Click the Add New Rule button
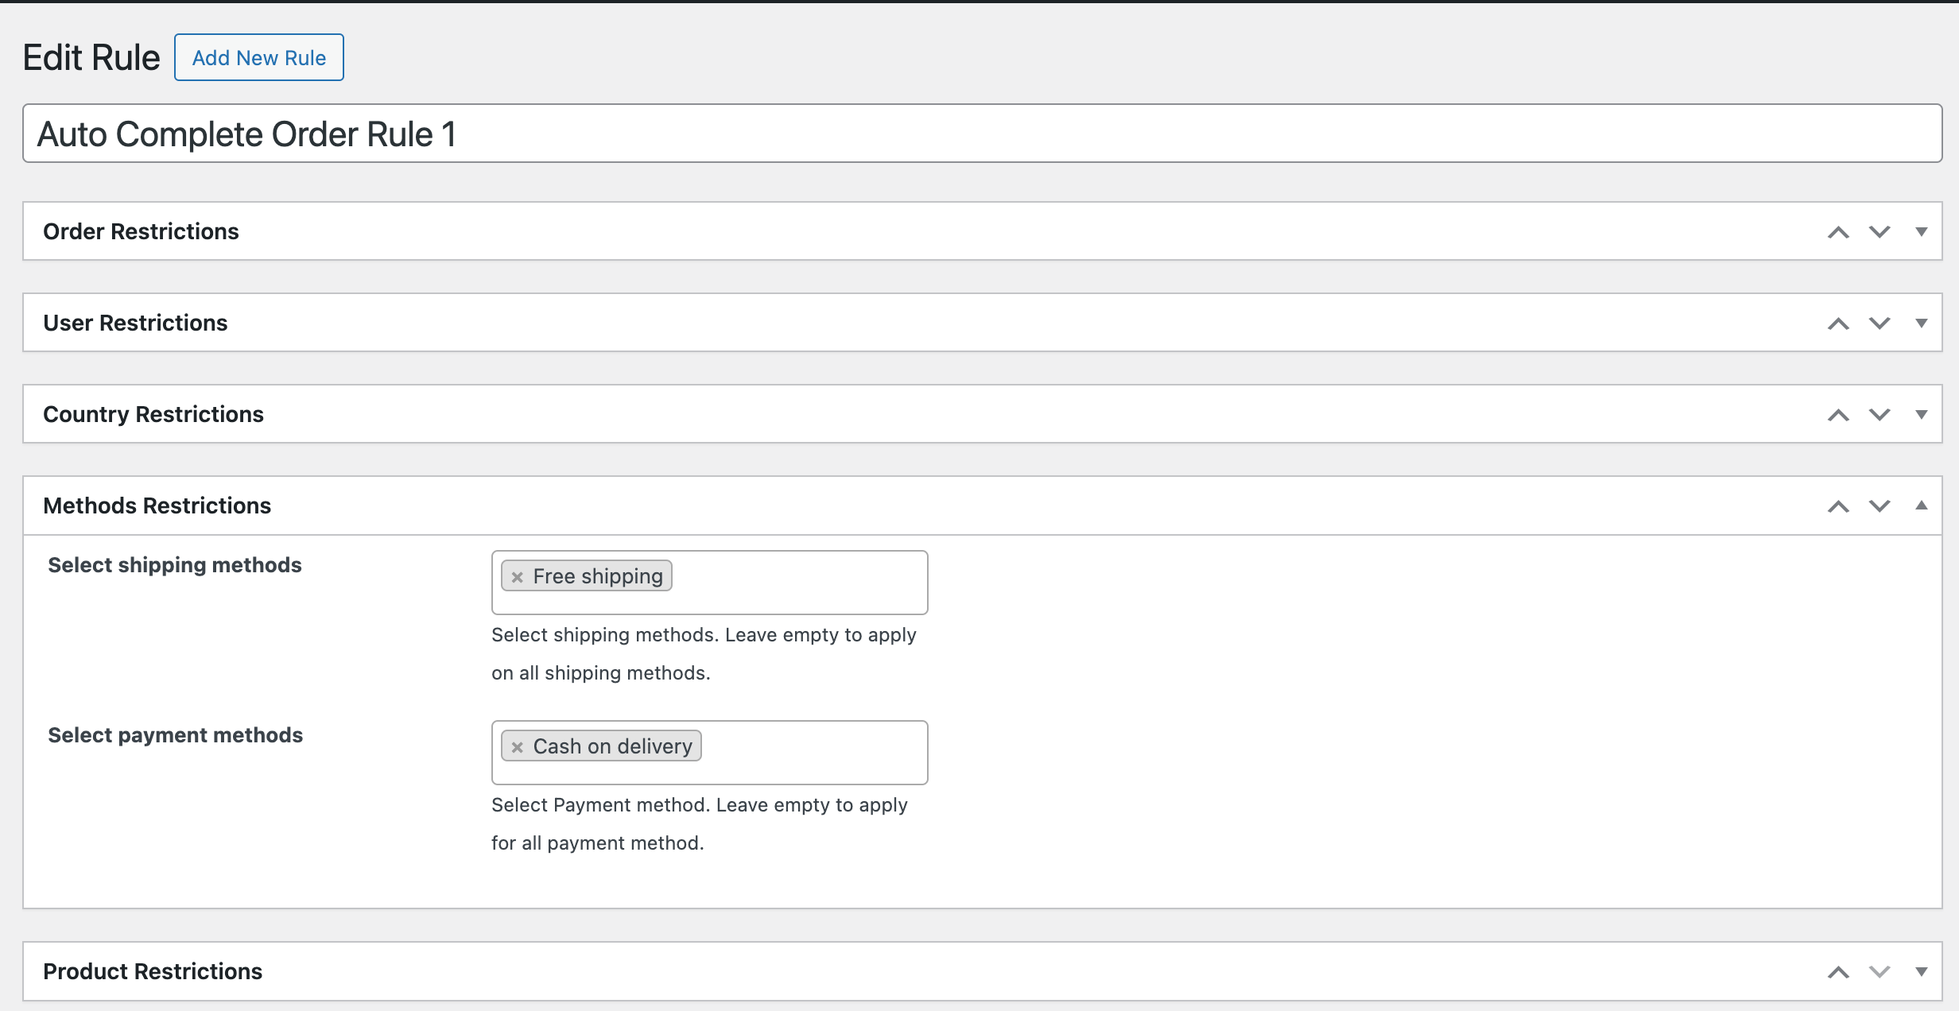Screen dimensions: 1959x1011 (258, 57)
